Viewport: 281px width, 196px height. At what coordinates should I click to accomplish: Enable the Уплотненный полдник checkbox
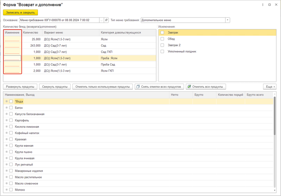point(162,51)
